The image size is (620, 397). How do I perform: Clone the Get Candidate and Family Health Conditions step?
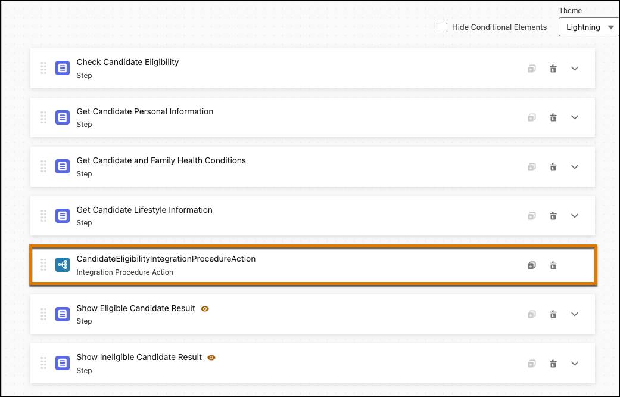click(532, 167)
